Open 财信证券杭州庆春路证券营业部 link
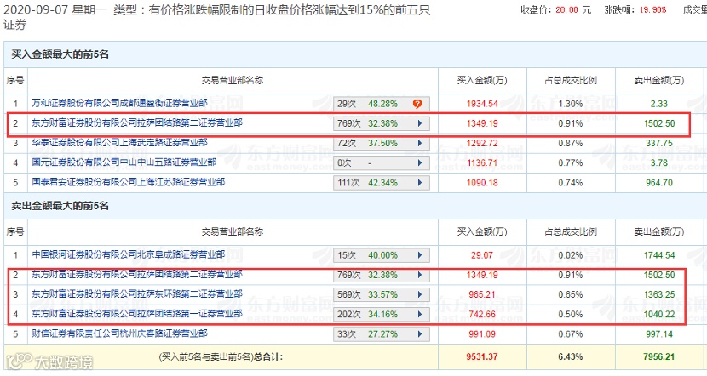 (119, 333)
